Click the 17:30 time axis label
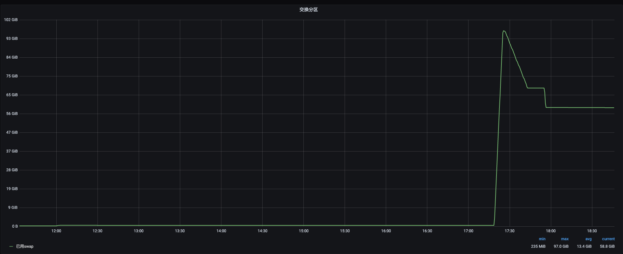623x254 pixels. (510, 231)
